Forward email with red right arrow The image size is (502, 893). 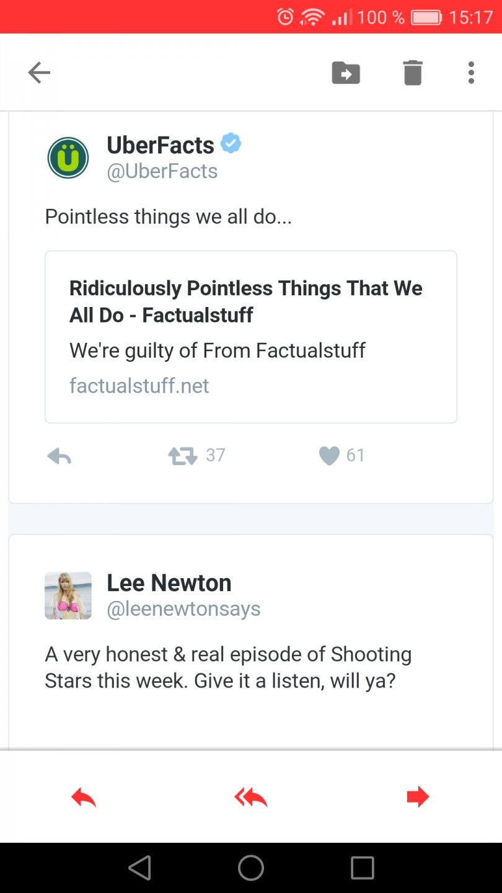418,797
